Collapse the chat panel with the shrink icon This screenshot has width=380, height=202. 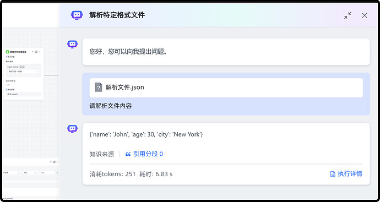coord(348,15)
